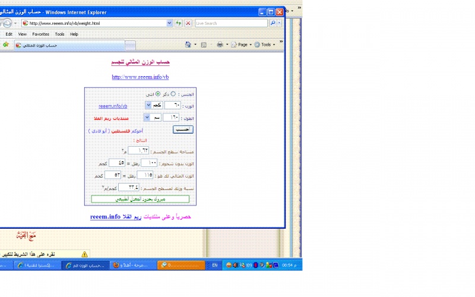
Task: Click the Print icon in toolbar
Action: [x=220, y=45]
